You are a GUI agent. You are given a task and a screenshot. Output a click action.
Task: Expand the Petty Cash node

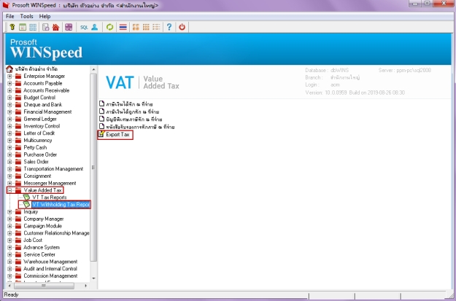[10, 148]
